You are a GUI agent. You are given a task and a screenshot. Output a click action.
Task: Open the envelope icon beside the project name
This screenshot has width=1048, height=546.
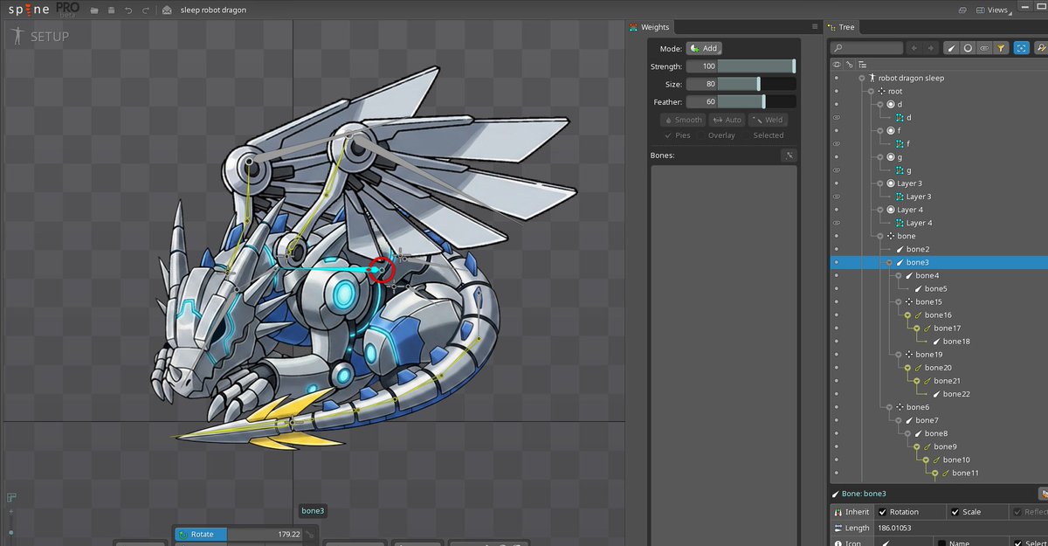168,10
